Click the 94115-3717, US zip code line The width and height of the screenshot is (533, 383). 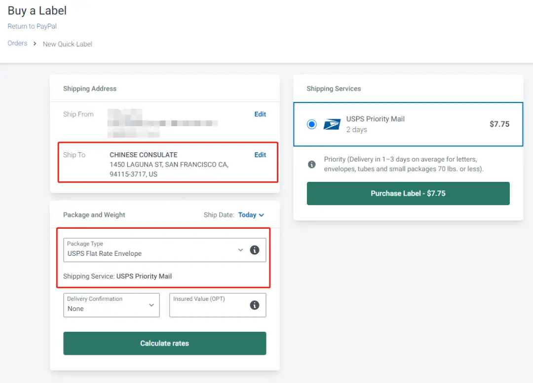tap(133, 174)
